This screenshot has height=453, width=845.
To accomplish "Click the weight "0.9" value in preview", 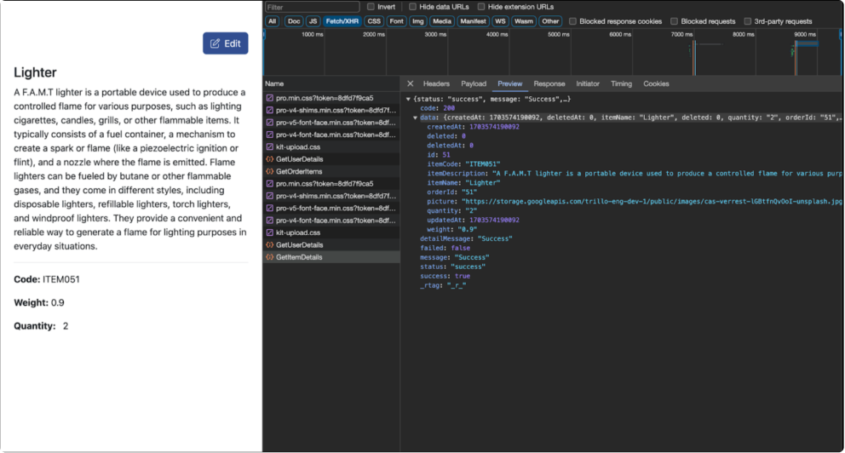I will [468, 229].
